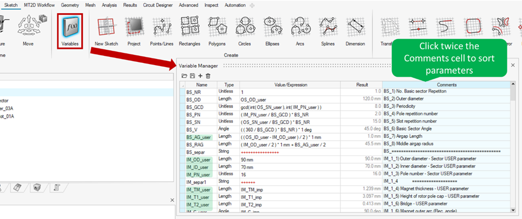522x219 pixels.
Task: Select the Polygons tool
Action: (x=217, y=31)
